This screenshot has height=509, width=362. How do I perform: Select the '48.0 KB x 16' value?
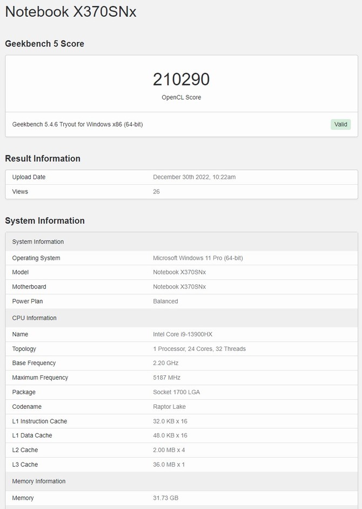point(170,436)
